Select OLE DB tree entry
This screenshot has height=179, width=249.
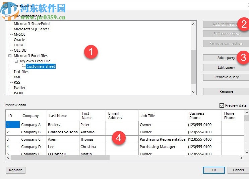point(20,50)
